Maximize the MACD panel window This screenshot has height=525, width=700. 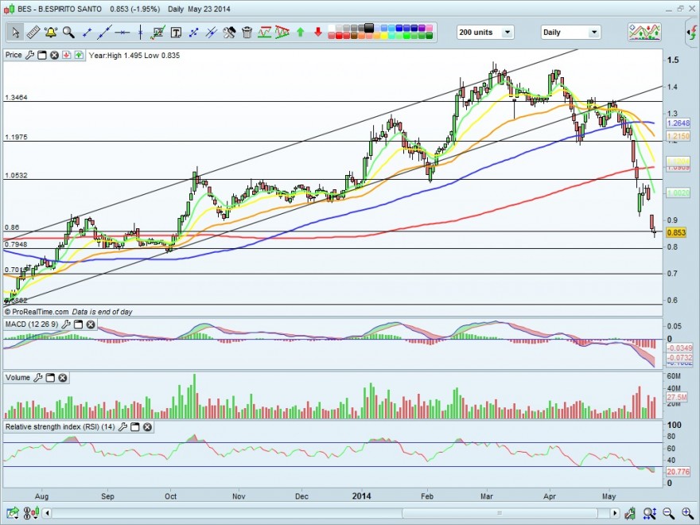click(78, 324)
